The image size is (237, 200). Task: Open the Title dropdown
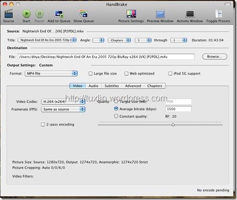pos(47,40)
